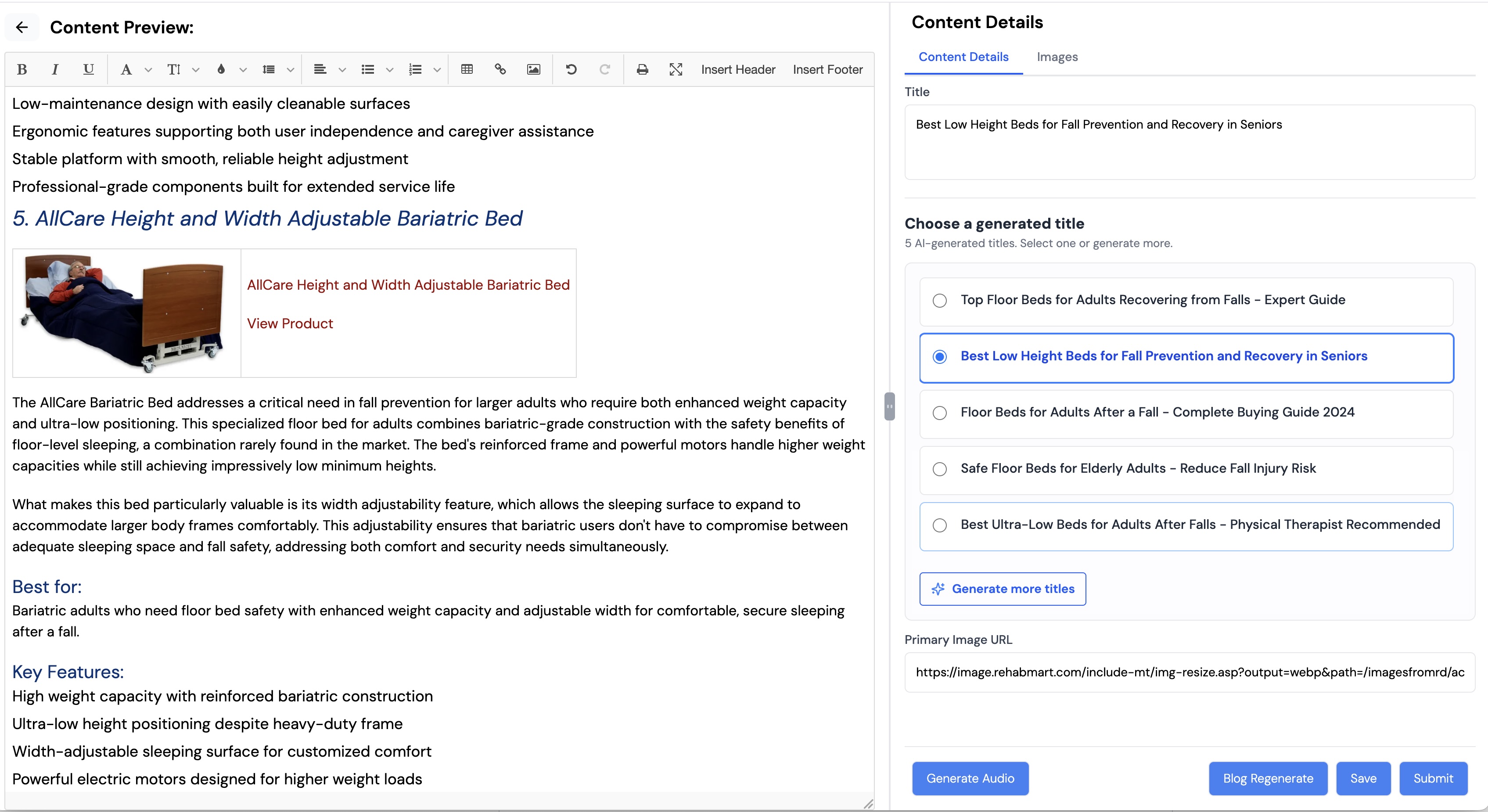Click Generate more titles button
This screenshot has height=812, width=1488.
[x=1003, y=589]
